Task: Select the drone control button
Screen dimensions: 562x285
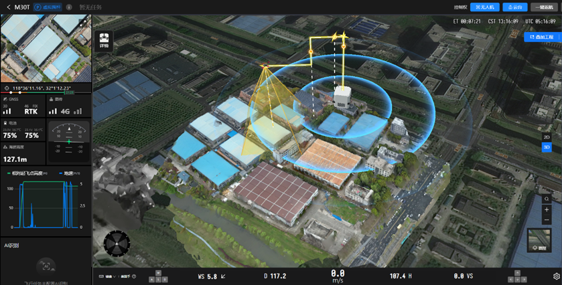Action: (x=484, y=7)
